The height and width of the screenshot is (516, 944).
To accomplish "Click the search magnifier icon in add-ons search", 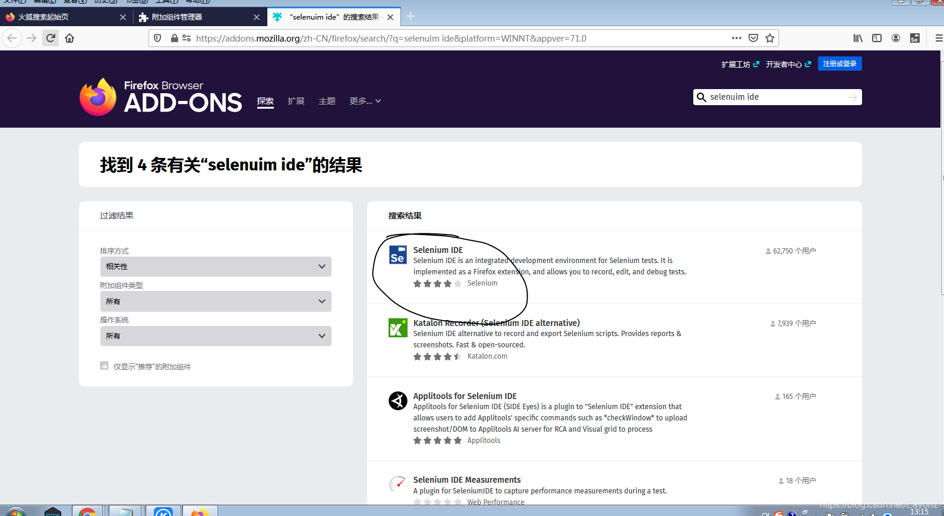I will click(x=701, y=97).
